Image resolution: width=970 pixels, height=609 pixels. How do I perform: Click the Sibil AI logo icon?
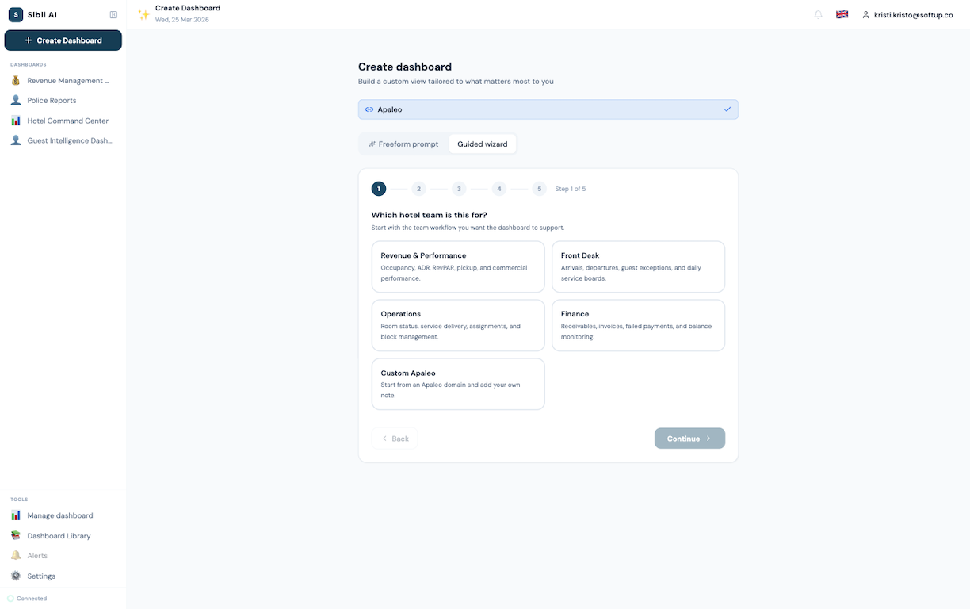click(x=16, y=14)
